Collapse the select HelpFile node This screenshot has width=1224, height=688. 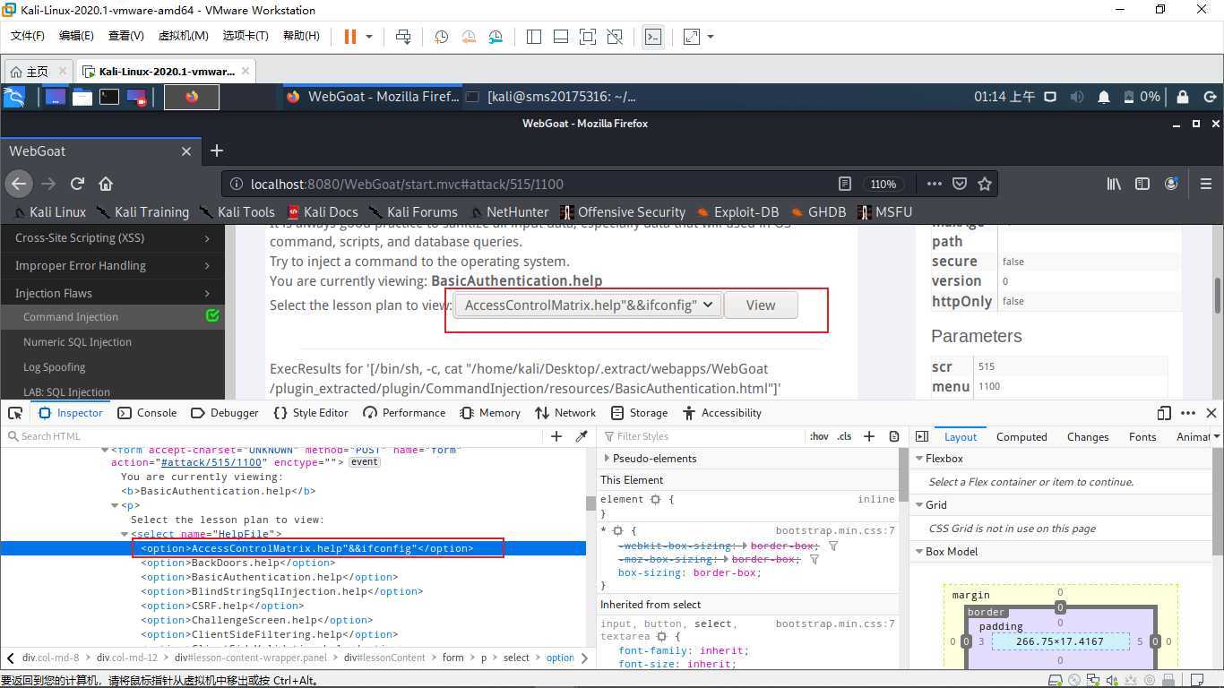click(125, 534)
